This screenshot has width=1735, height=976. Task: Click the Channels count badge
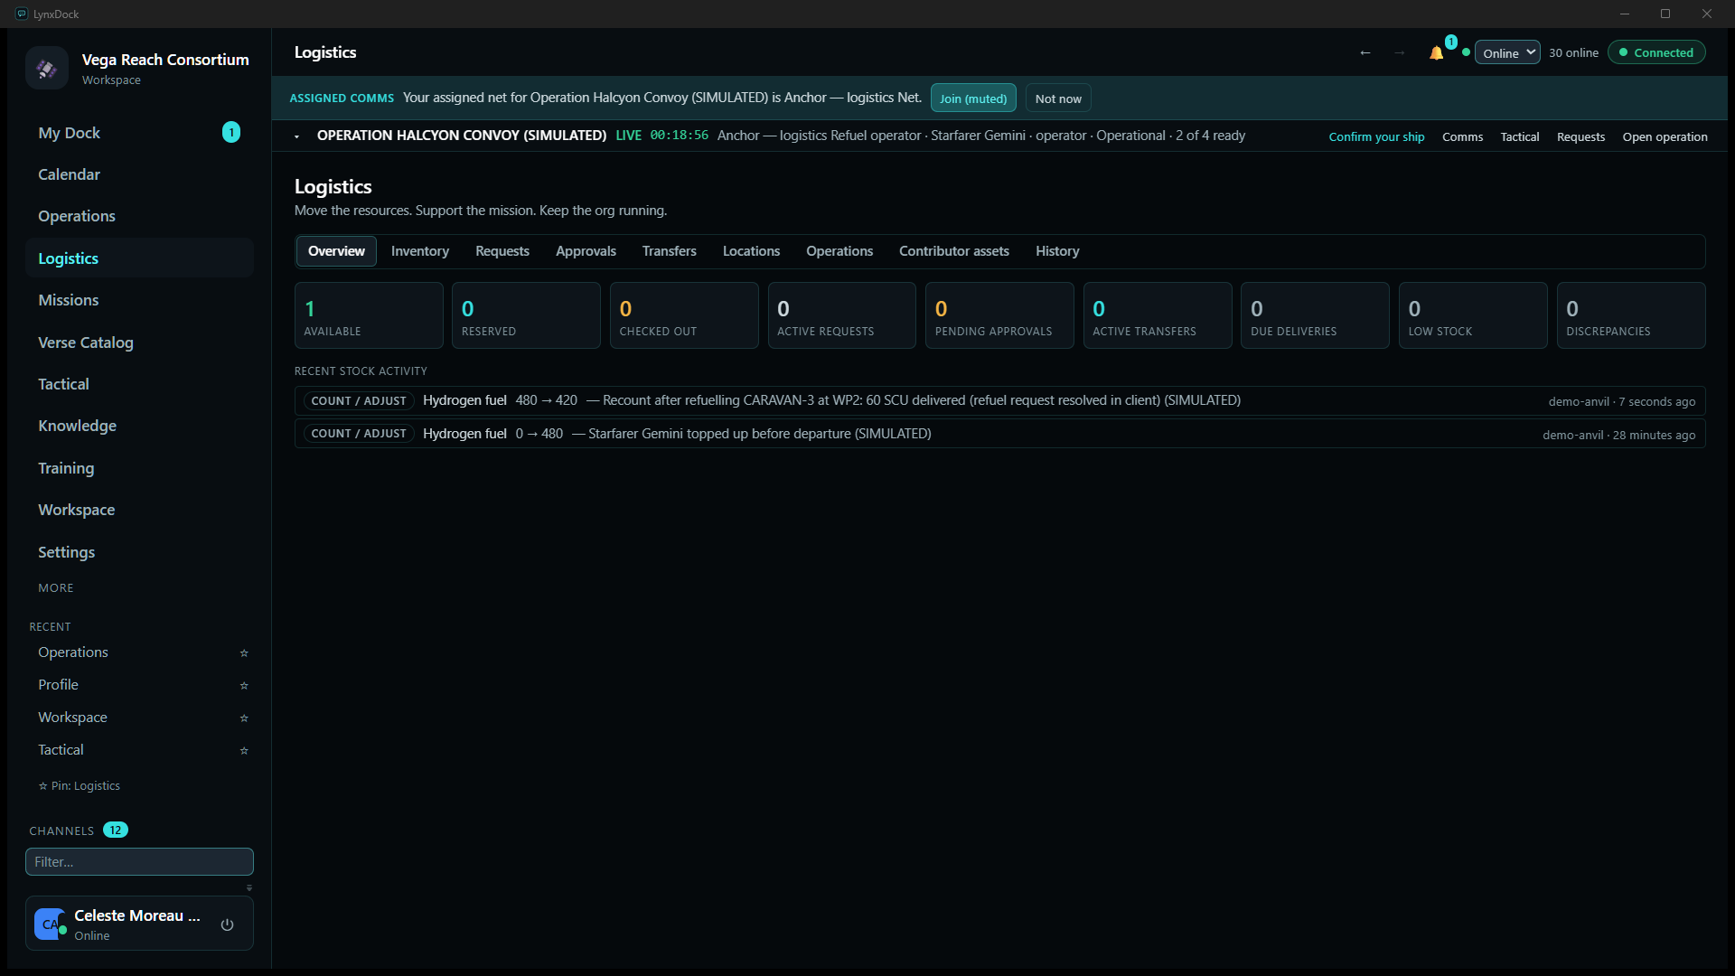click(116, 830)
